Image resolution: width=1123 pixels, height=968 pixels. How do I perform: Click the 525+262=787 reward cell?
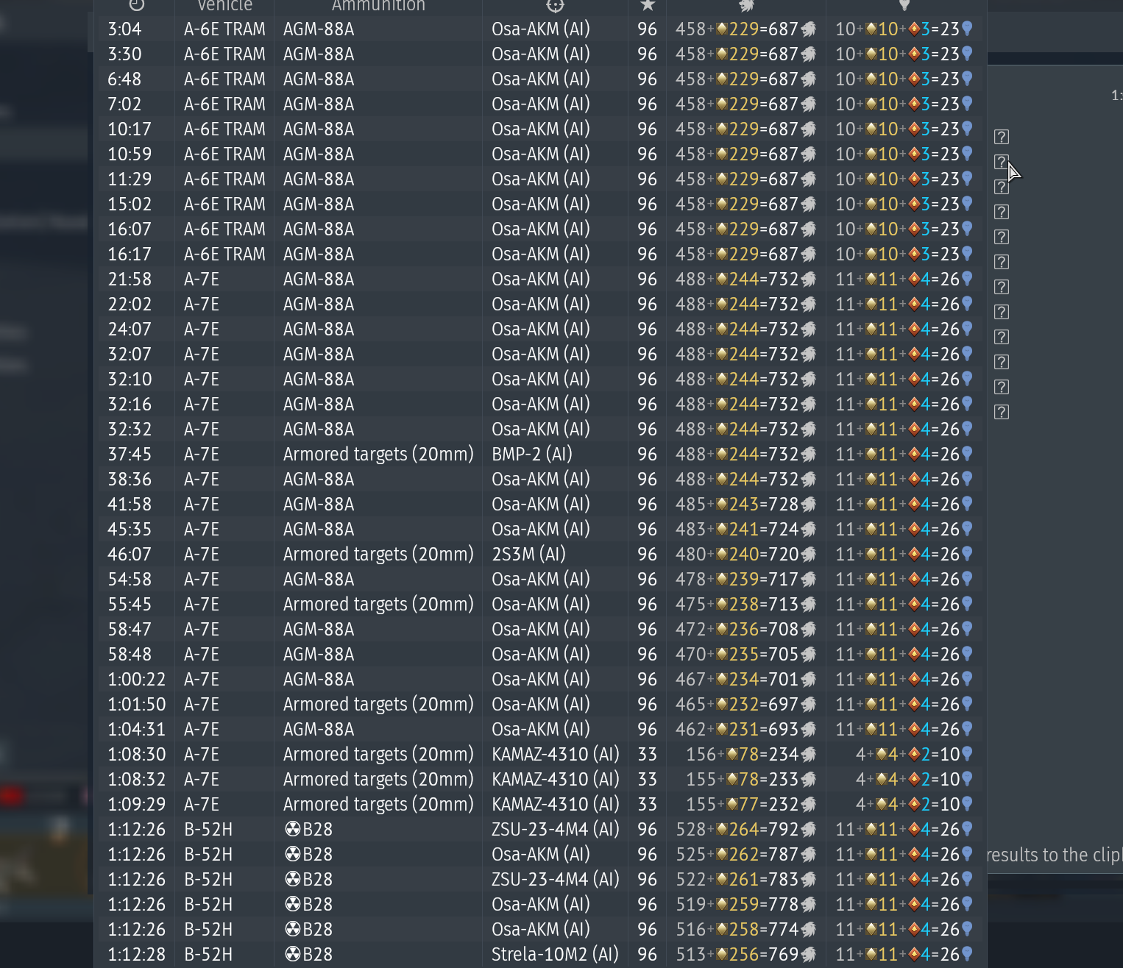[x=746, y=855]
